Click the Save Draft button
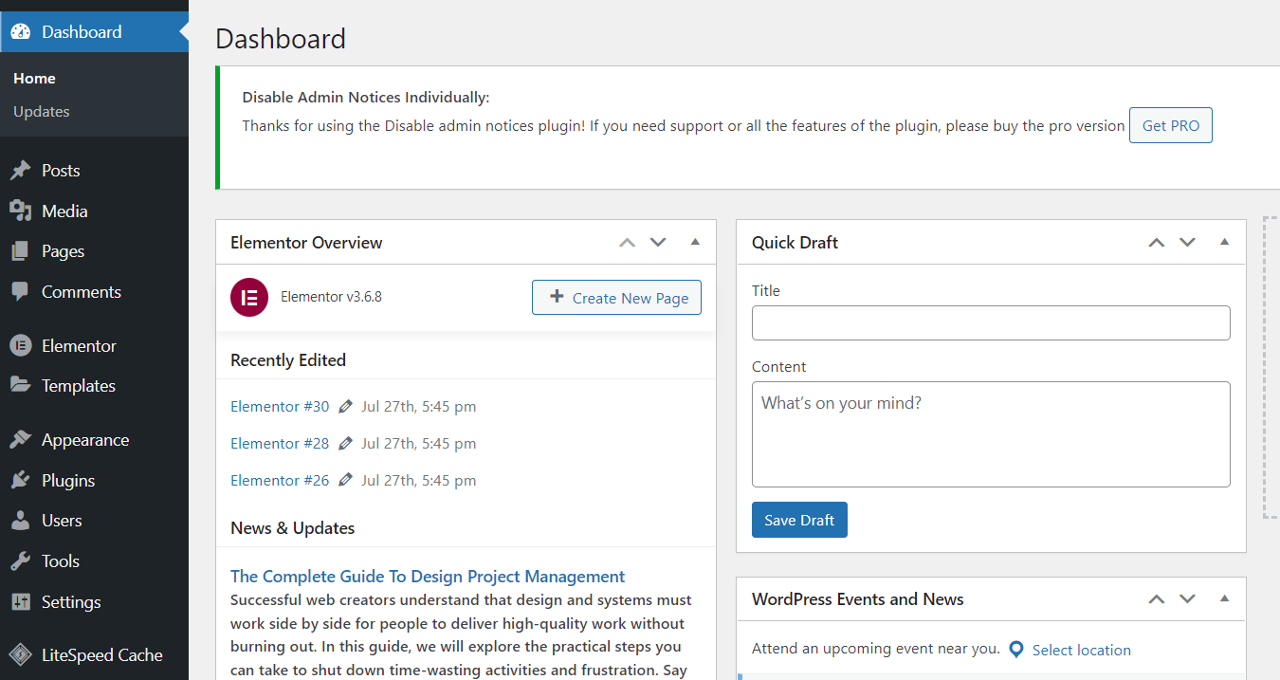Viewport: 1280px width, 680px height. coord(799,520)
